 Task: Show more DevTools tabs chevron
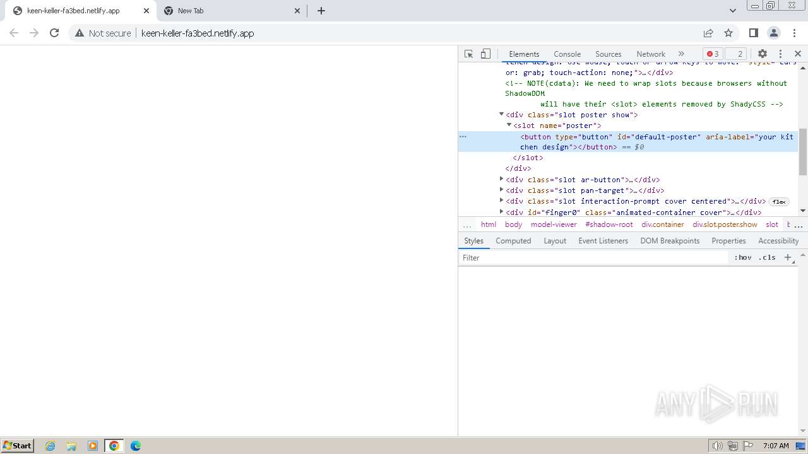click(681, 54)
